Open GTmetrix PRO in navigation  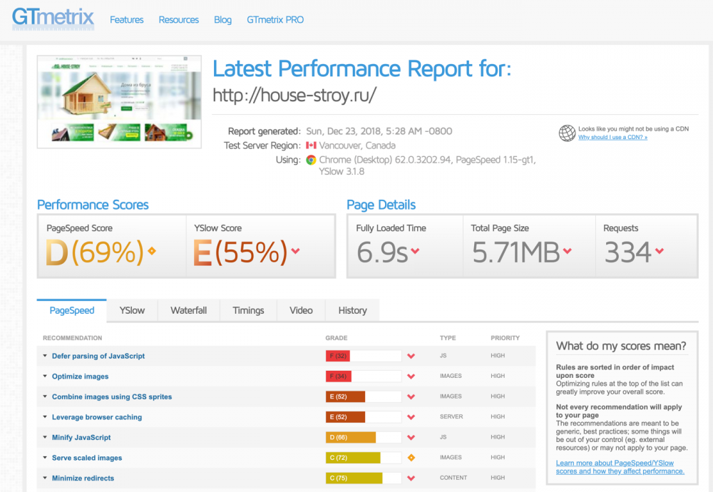click(x=275, y=20)
